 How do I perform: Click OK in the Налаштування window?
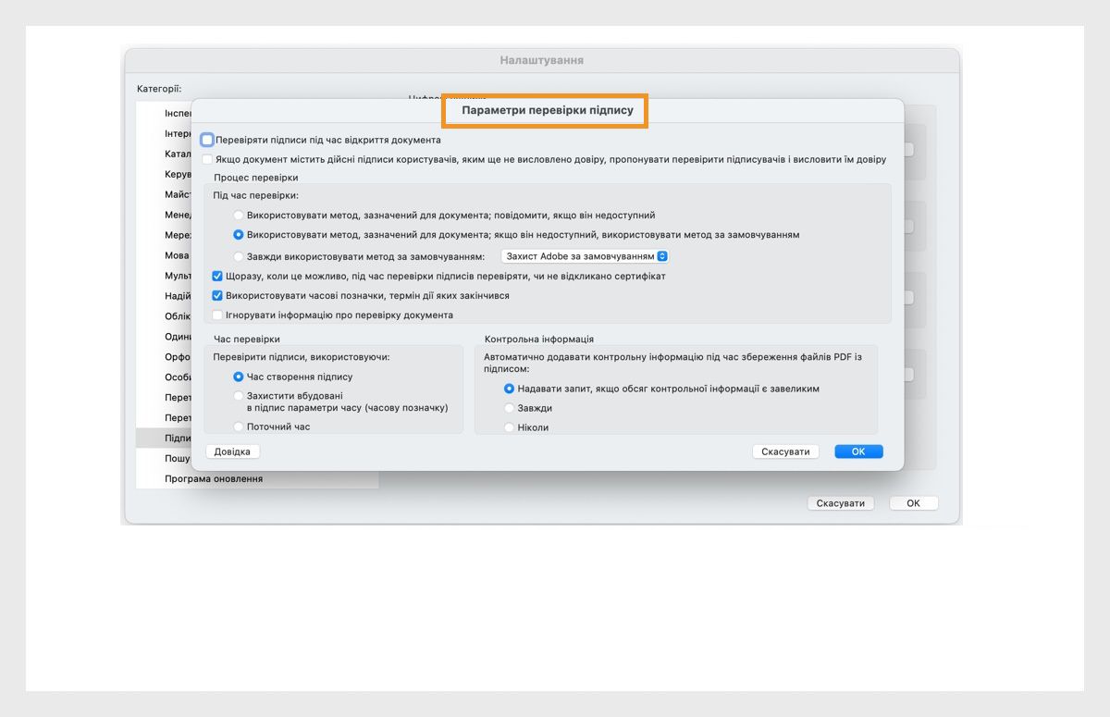(x=914, y=503)
